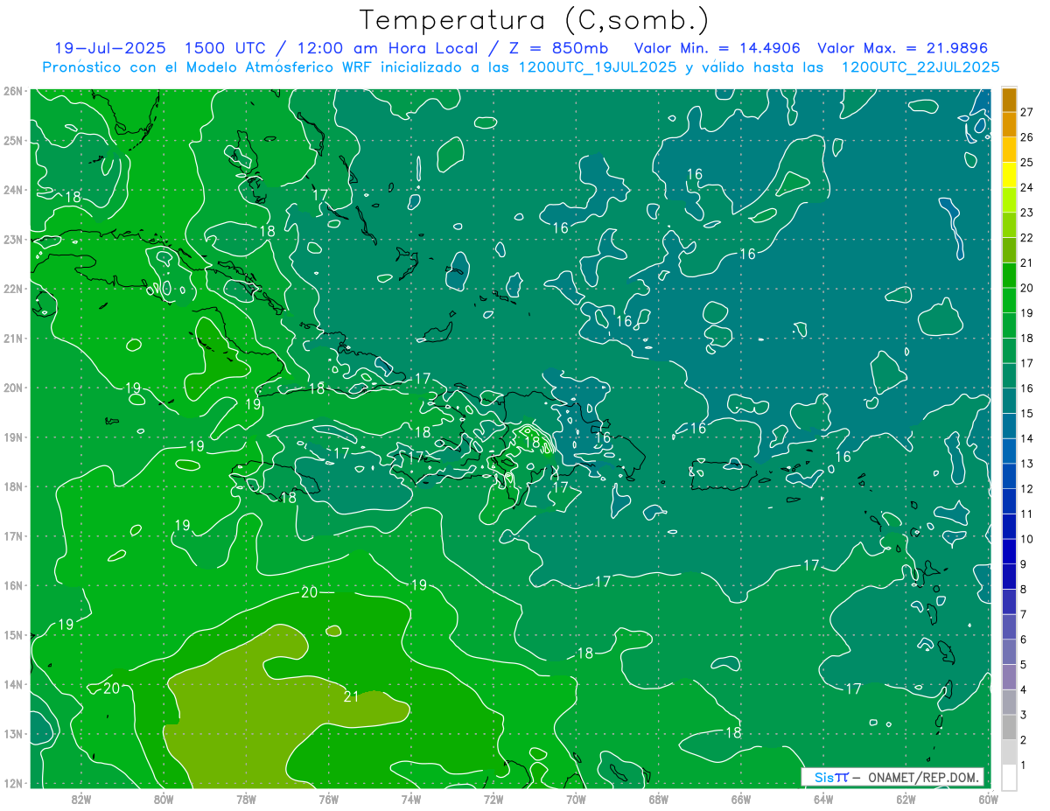Screen dimensions: 1050x811
Task: Click the '12N' latitude axis label
Action: [12, 783]
